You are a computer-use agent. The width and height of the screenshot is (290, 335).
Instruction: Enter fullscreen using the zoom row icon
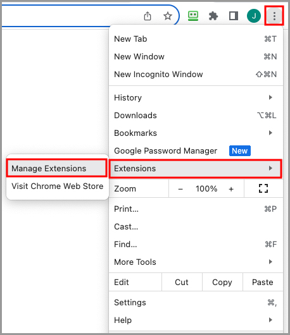pos(263,188)
